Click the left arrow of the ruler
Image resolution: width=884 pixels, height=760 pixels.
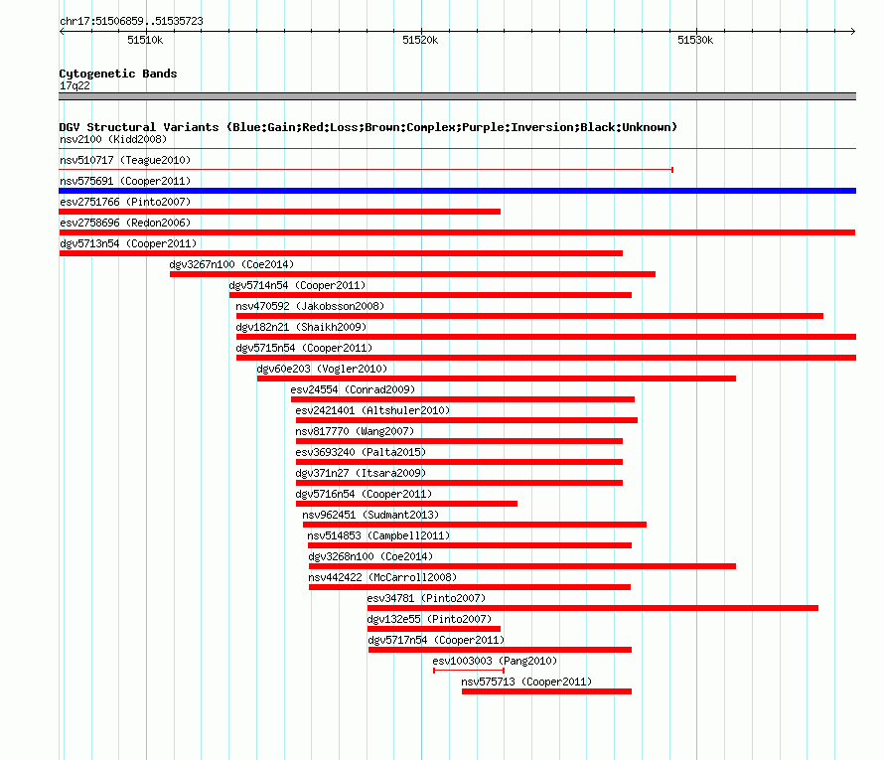click(62, 31)
